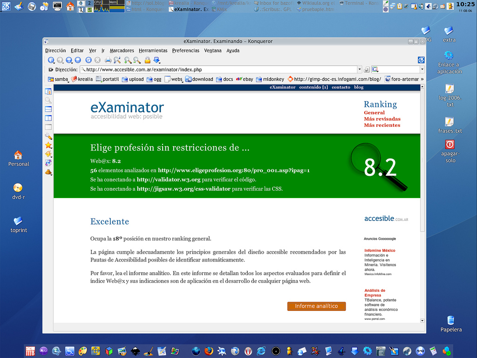The image size is (477, 358).
Task: Open the Ver menu
Action: point(93,50)
